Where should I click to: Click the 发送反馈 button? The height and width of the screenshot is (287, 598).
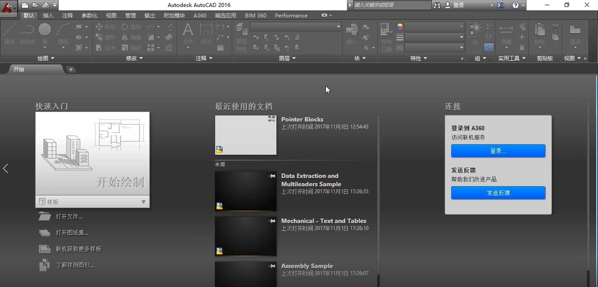(x=498, y=193)
